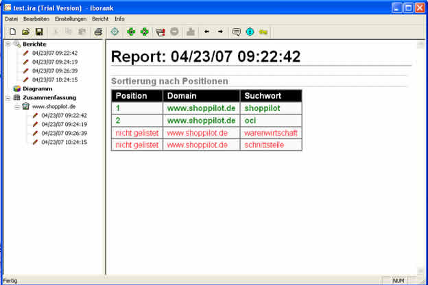This screenshot has width=428, height=285.
Task: Click the New file icon
Action: 12,32
